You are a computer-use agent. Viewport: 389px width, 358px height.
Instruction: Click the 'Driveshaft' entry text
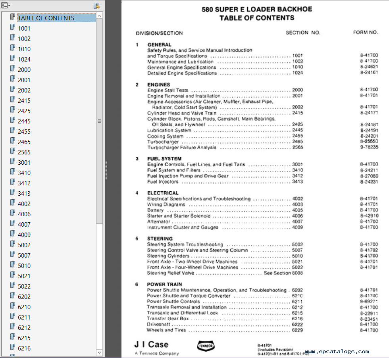158,324
